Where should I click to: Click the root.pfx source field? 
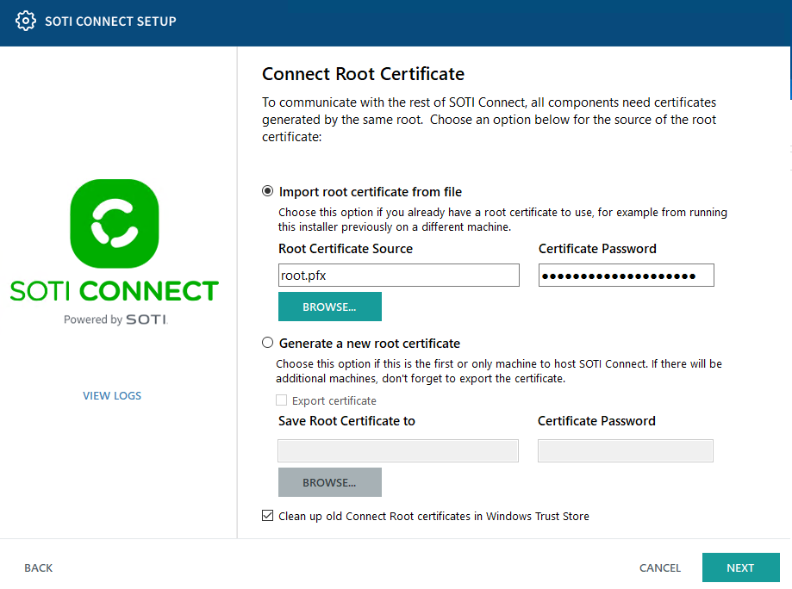coord(398,275)
